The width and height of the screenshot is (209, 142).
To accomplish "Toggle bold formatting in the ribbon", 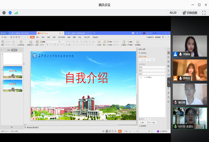I will [48, 45].
